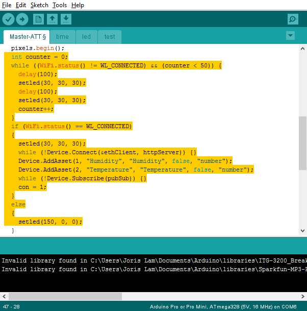307x311 pixels.
Task: Click the AddAsset Humidity line
Action: coord(125,161)
